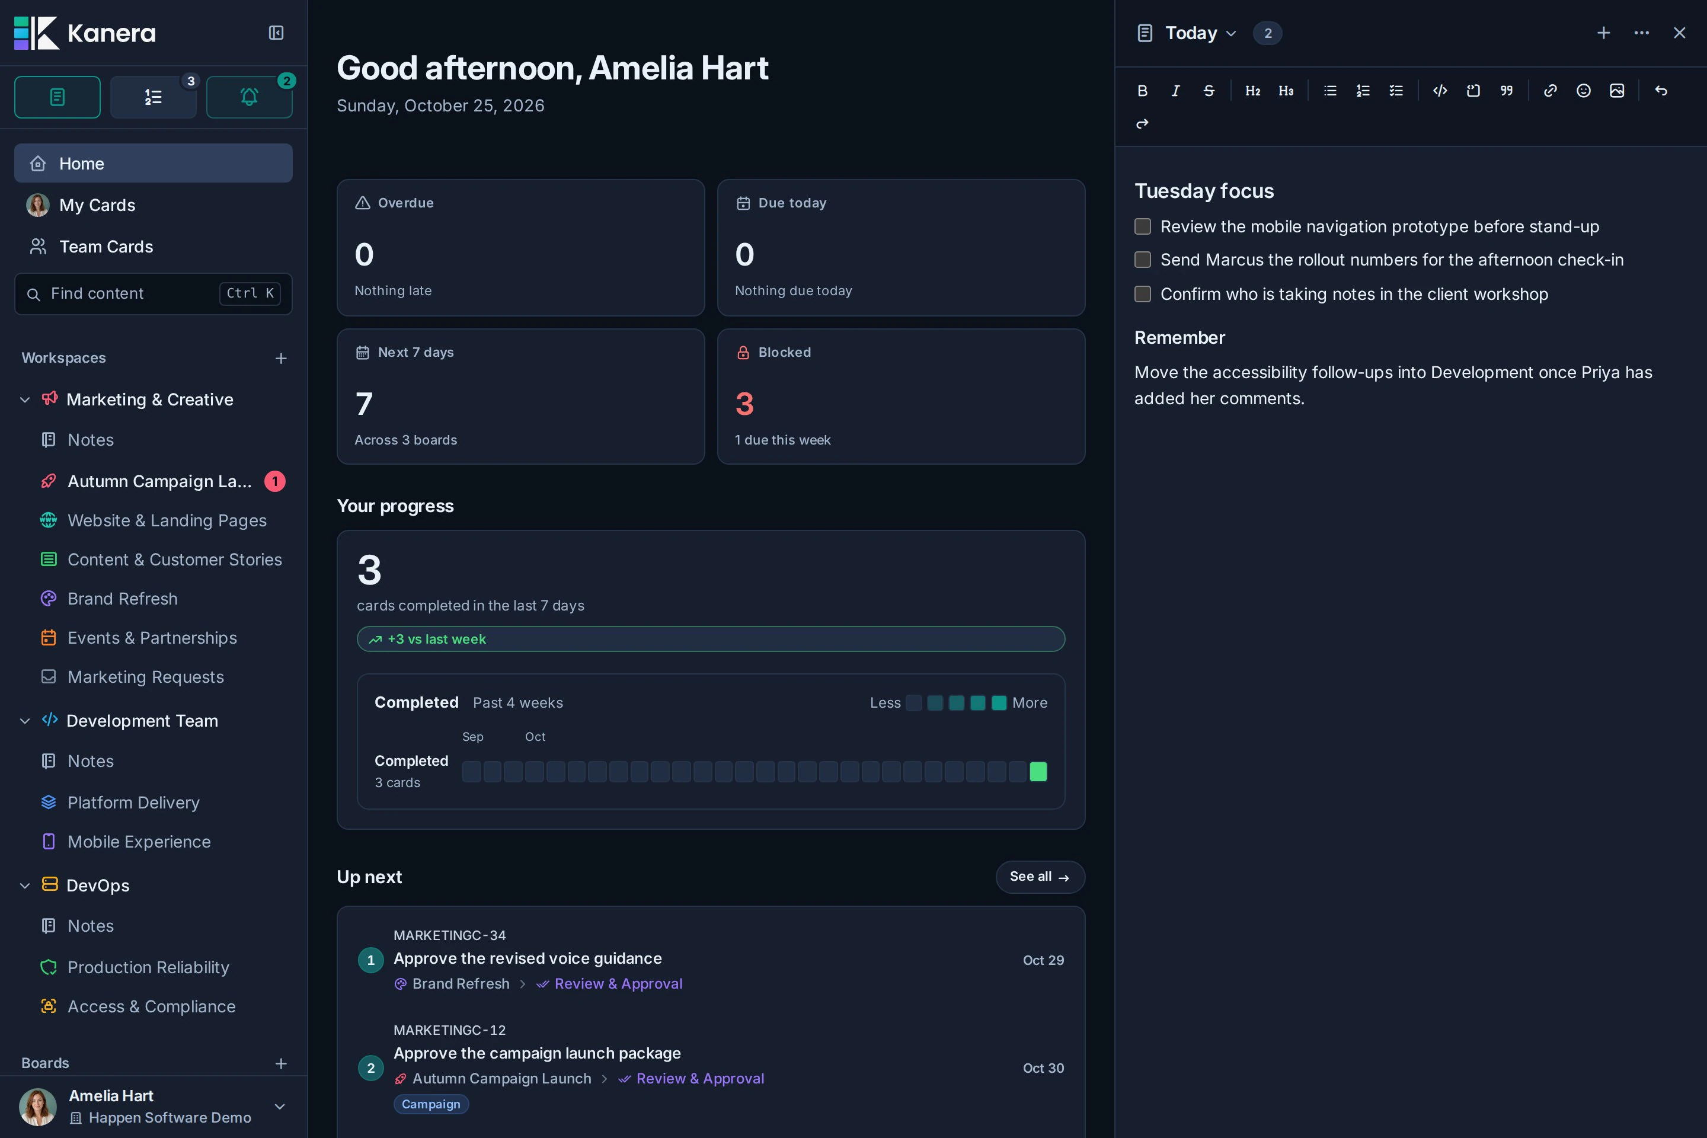
Task: Toggle bold formatting in notes toolbar
Action: (1142, 91)
